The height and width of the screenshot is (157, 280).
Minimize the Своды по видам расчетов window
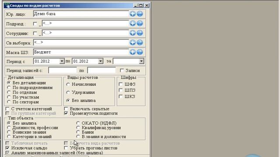(136, 6)
